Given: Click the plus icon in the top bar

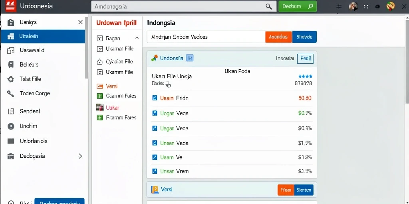Looking at the screenshot, I should [x=339, y=7].
